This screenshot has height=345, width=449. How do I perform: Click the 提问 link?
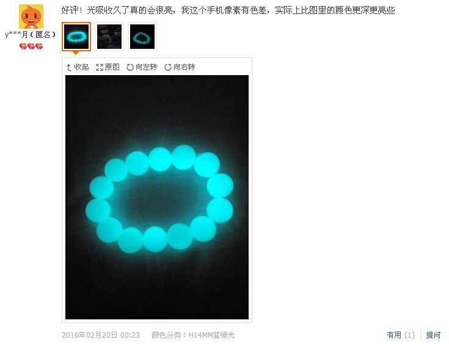(x=433, y=335)
